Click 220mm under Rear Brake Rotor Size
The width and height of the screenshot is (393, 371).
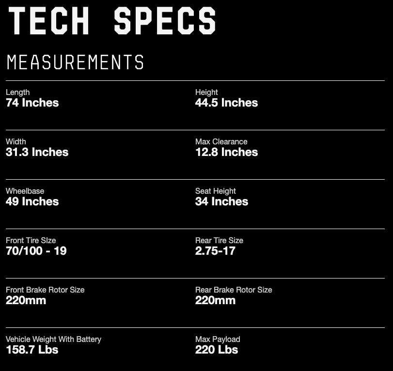[x=215, y=300]
